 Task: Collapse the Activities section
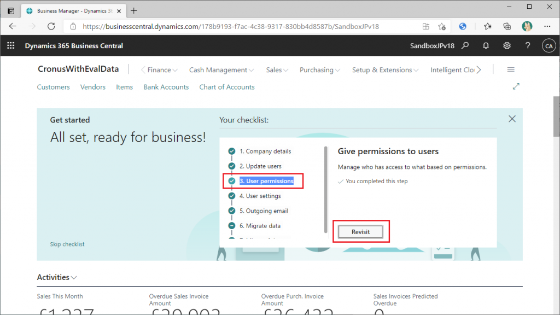click(57, 277)
